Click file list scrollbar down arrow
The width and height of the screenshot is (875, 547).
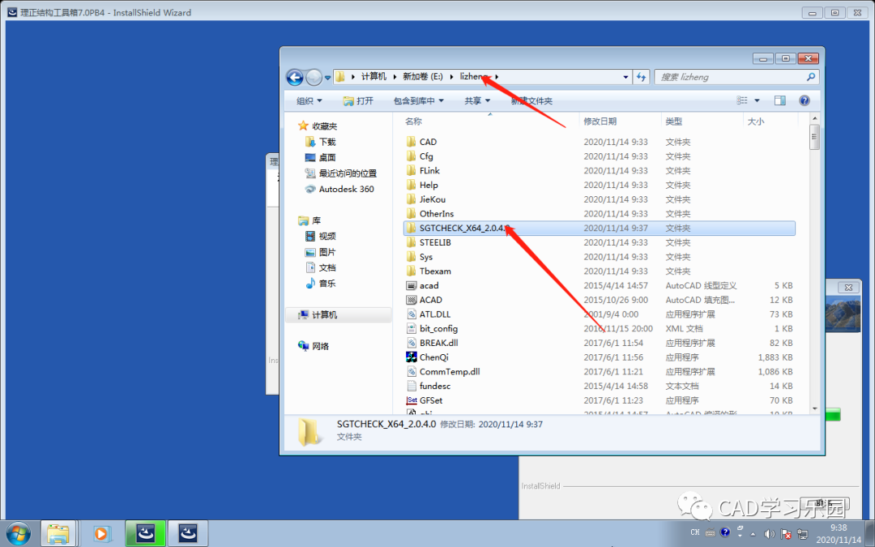click(x=815, y=408)
